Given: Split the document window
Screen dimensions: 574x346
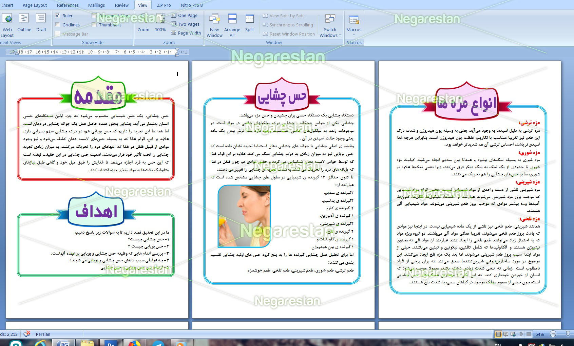Looking at the screenshot, I should pyautogui.click(x=249, y=23).
